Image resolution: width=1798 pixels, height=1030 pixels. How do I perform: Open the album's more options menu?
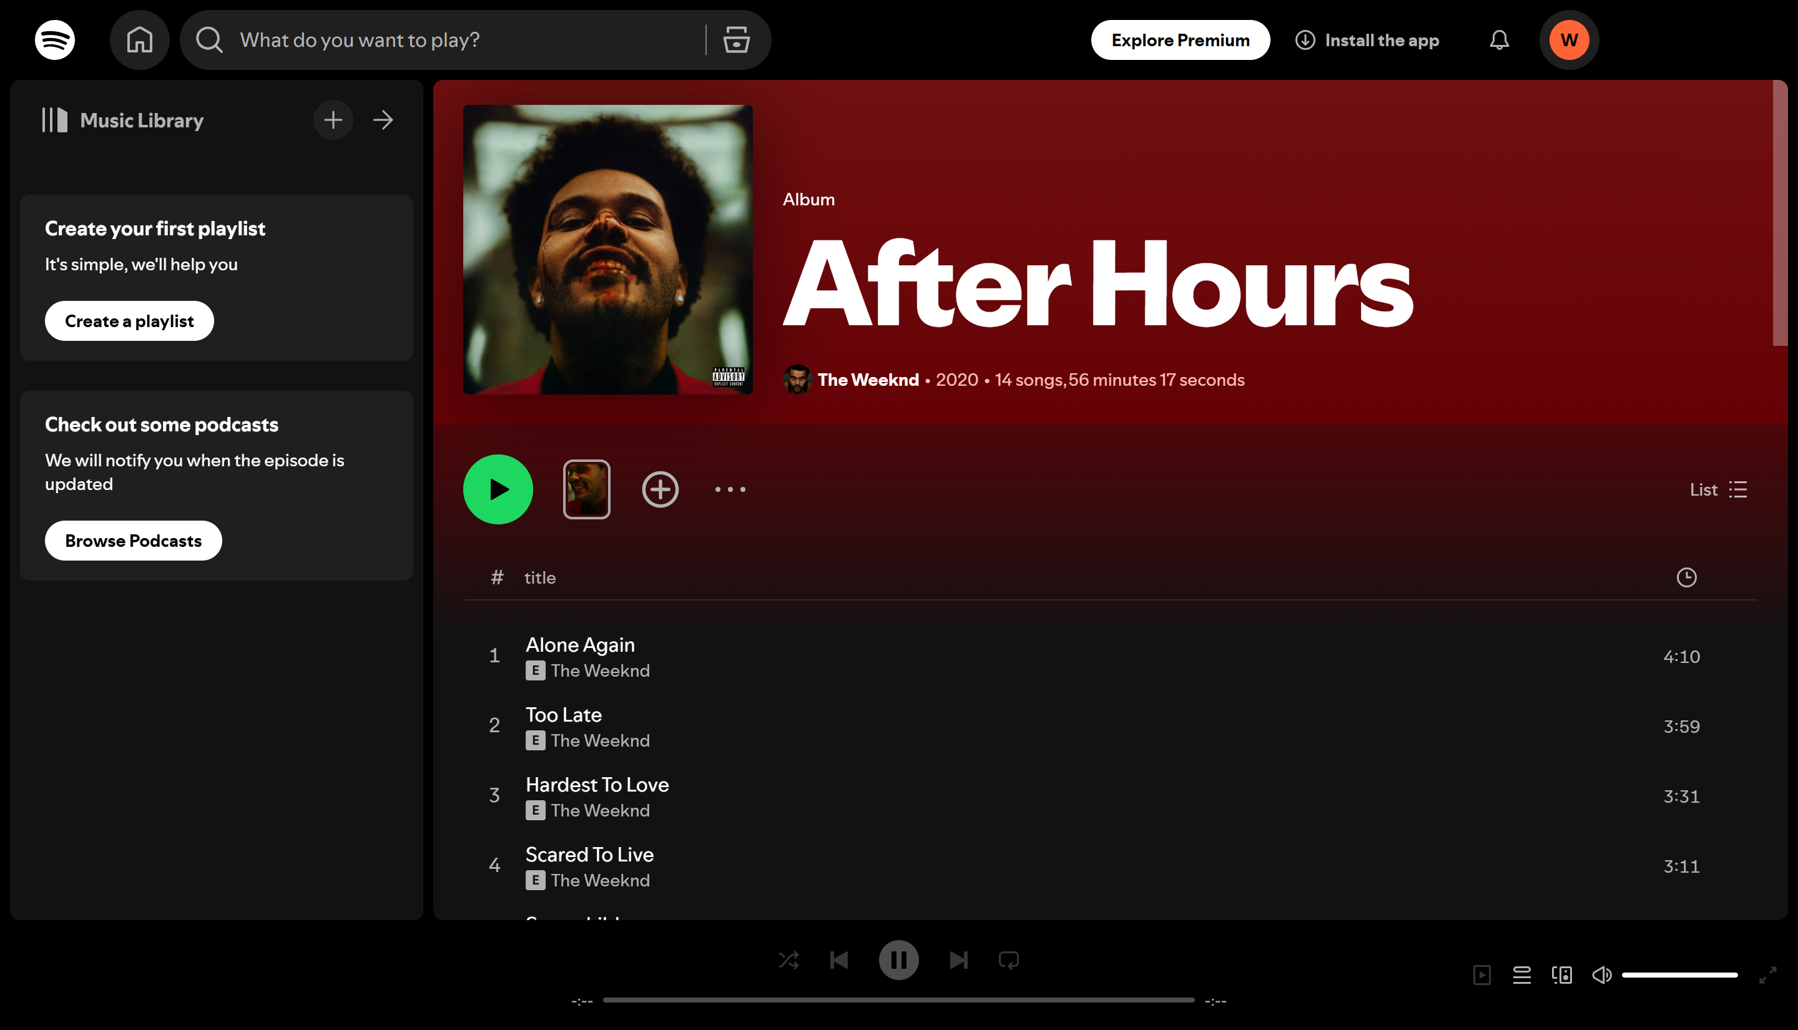coord(730,489)
